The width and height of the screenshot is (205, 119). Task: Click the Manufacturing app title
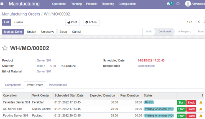coord(24,4)
